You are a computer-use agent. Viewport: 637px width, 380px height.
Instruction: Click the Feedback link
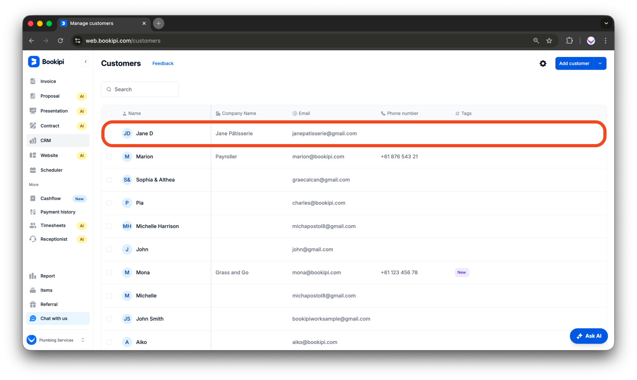pyautogui.click(x=163, y=63)
